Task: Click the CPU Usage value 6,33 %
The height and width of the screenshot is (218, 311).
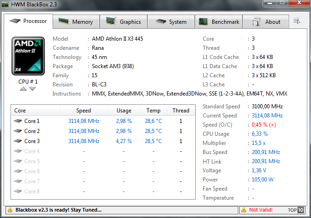Action: (x=260, y=134)
